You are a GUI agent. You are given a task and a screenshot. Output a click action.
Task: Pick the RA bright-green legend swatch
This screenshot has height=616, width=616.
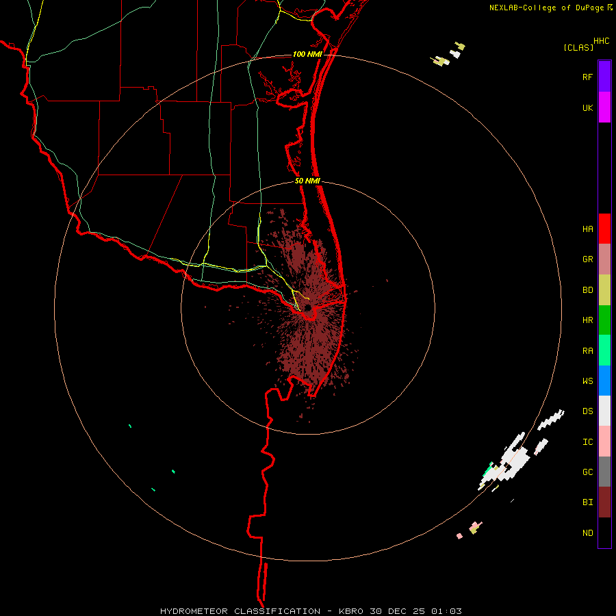click(604, 350)
